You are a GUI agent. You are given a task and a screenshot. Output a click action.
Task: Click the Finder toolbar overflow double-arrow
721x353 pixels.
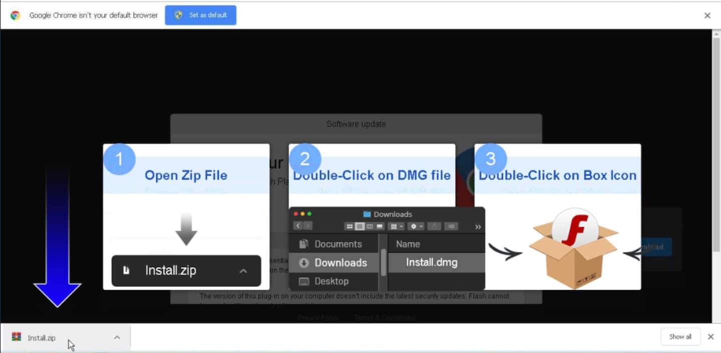[x=478, y=226]
